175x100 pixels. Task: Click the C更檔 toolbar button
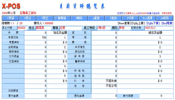click(11, 18)
